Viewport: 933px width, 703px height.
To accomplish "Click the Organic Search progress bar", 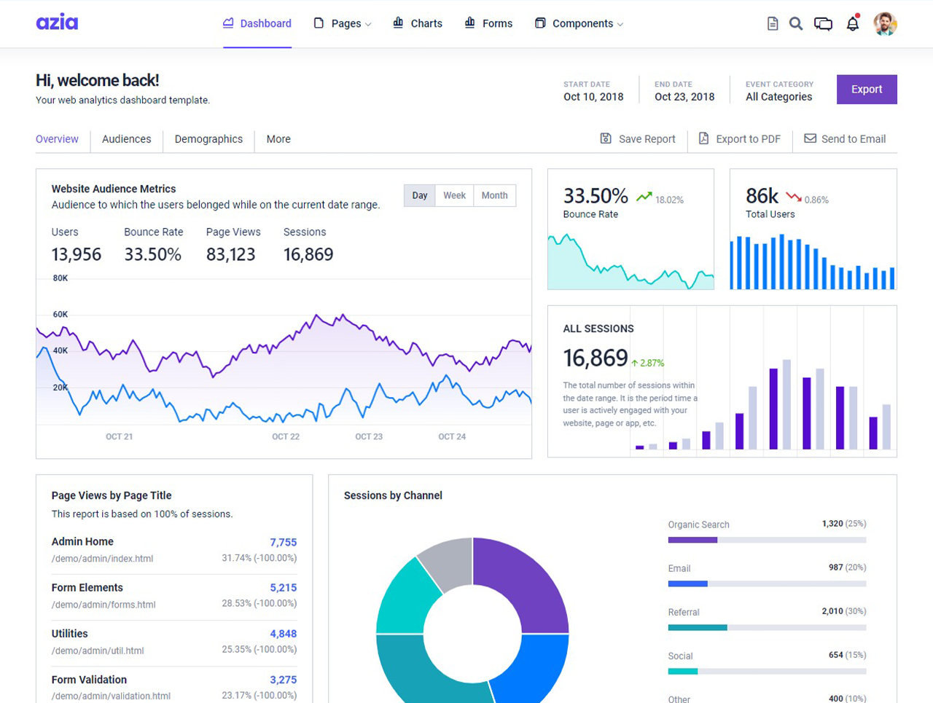I will pyautogui.click(x=767, y=540).
